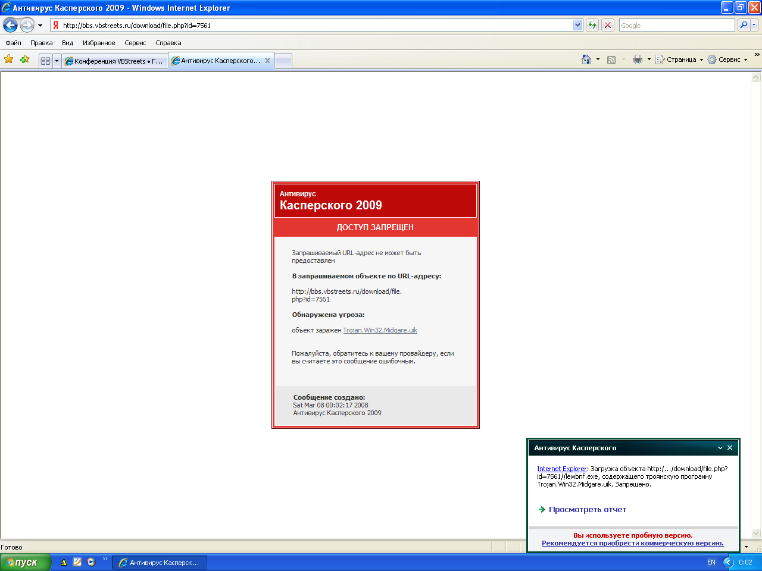The width and height of the screenshot is (762, 571).
Task: Expand the command bar overflow chevron
Action: click(757, 55)
